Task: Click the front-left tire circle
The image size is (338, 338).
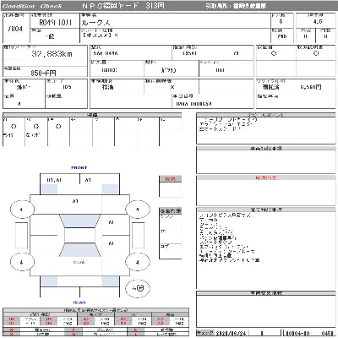Action: [22, 210]
